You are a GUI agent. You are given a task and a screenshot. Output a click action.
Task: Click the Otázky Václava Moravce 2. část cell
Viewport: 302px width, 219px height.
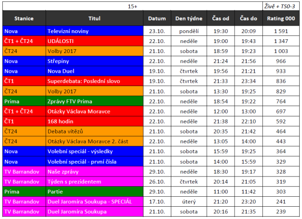coord(94,141)
